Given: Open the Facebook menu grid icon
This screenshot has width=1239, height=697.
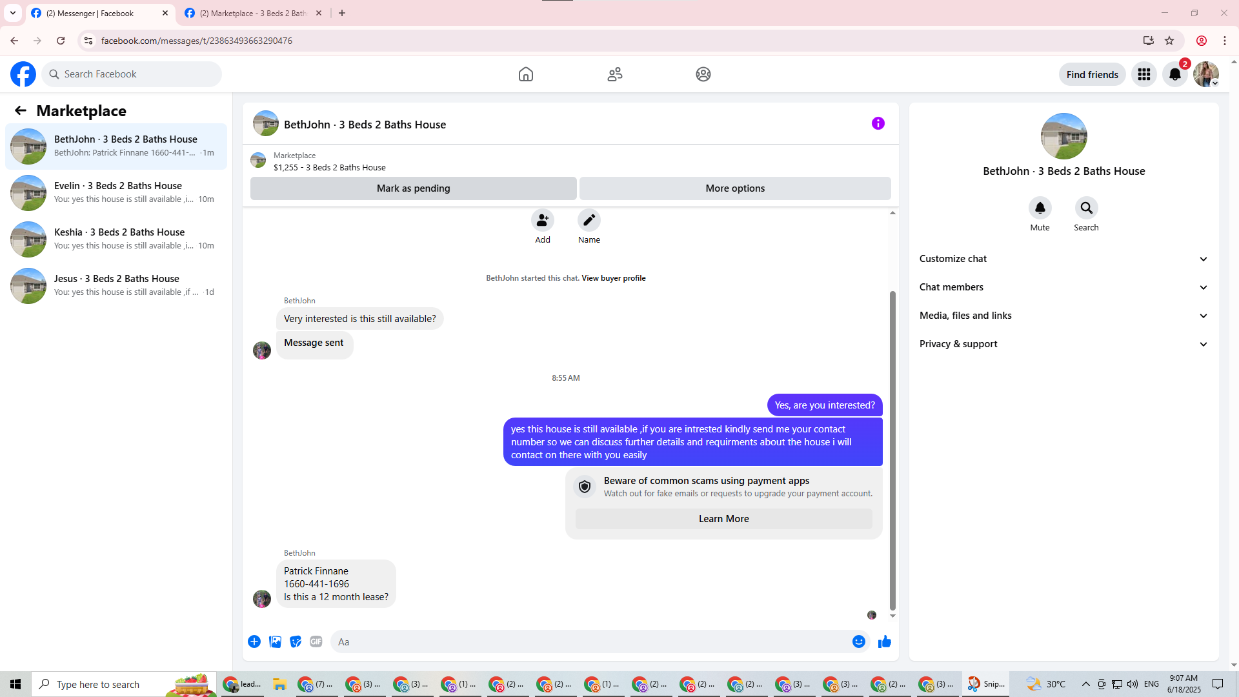Looking at the screenshot, I should (1144, 74).
